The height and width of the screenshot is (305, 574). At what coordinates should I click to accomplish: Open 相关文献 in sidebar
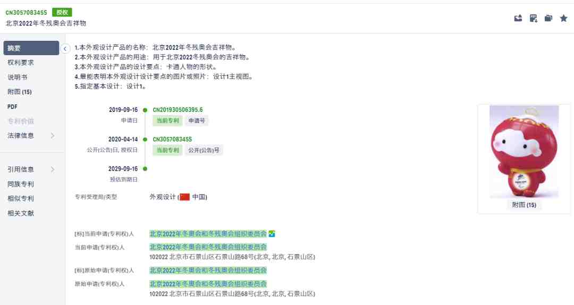[x=21, y=213]
